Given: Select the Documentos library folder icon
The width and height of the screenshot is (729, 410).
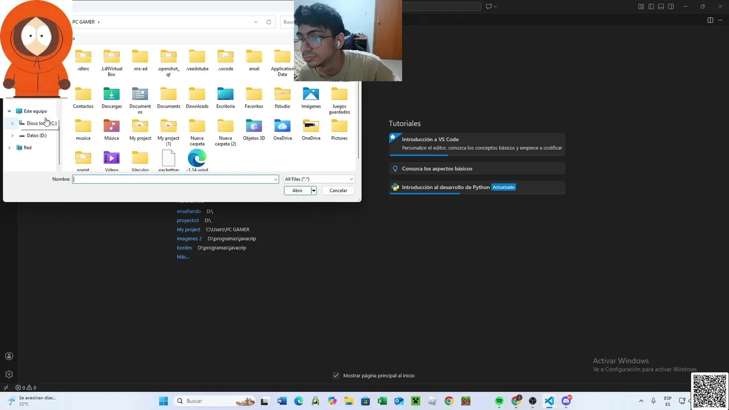Looking at the screenshot, I should tap(140, 94).
